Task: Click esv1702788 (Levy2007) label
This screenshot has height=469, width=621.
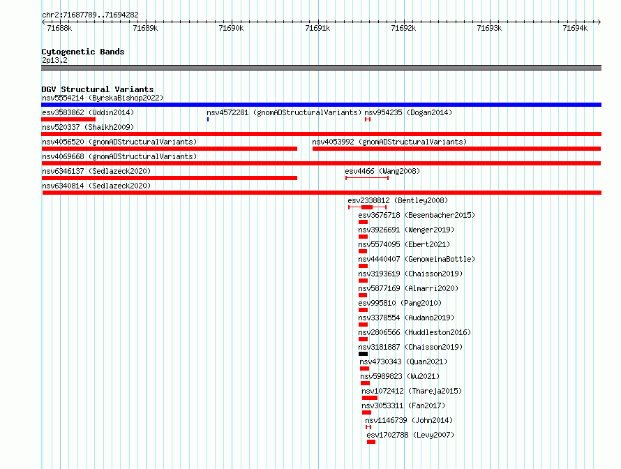Action: point(410,435)
